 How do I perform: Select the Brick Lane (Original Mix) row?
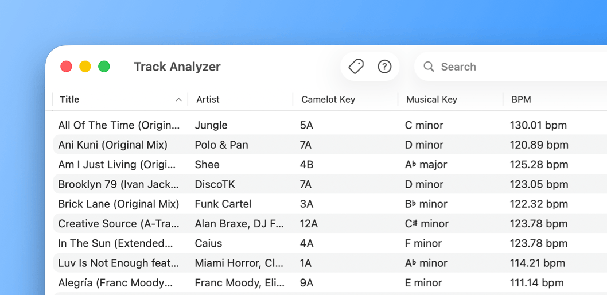coord(119,204)
